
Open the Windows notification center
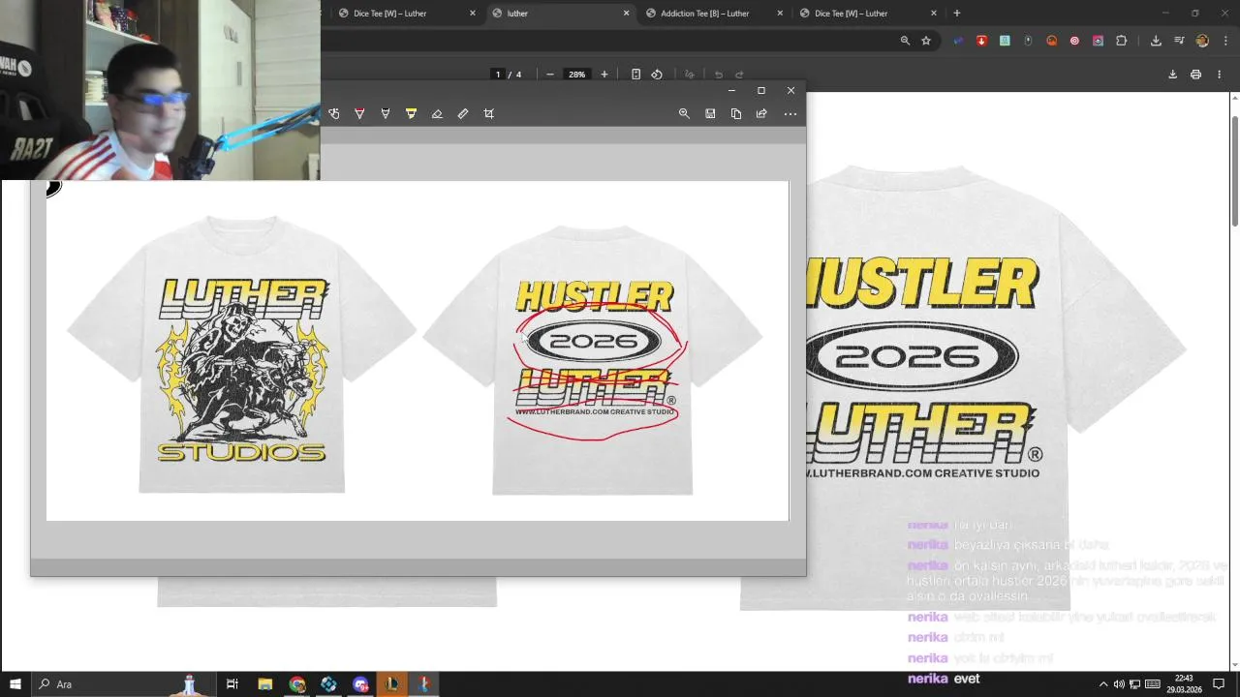pyautogui.click(x=1219, y=684)
